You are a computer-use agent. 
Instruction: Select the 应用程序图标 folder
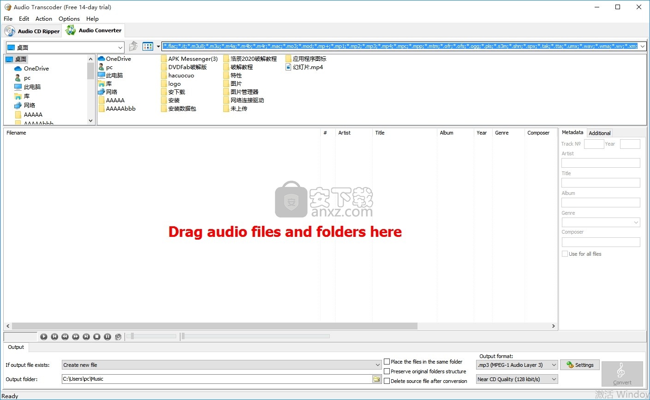point(305,59)
